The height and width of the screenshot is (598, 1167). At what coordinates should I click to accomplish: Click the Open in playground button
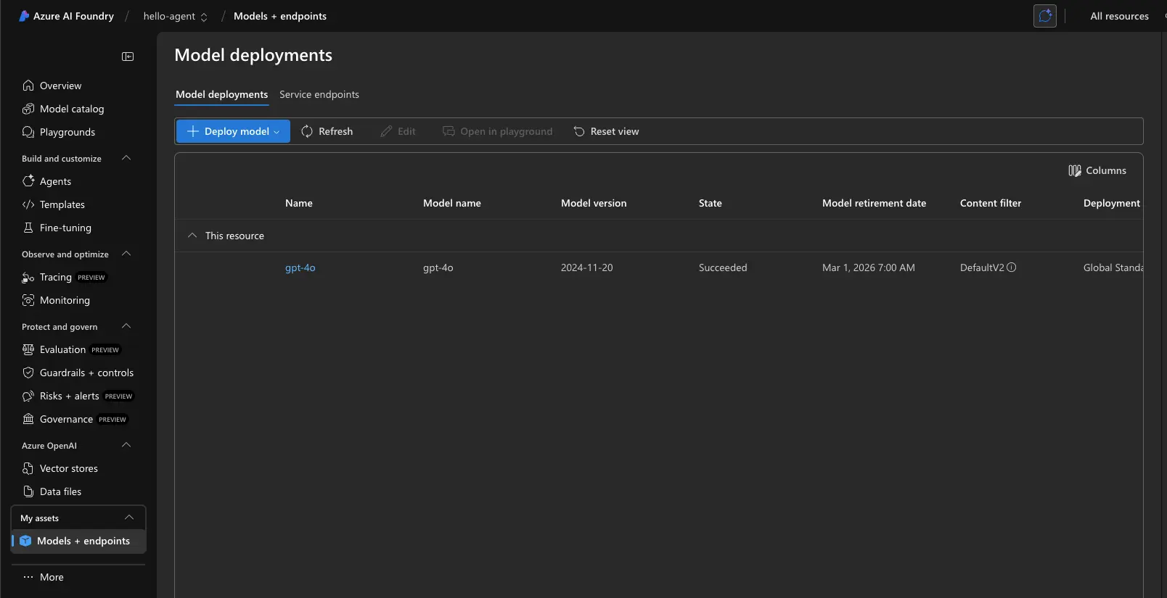tap(498, 131)
